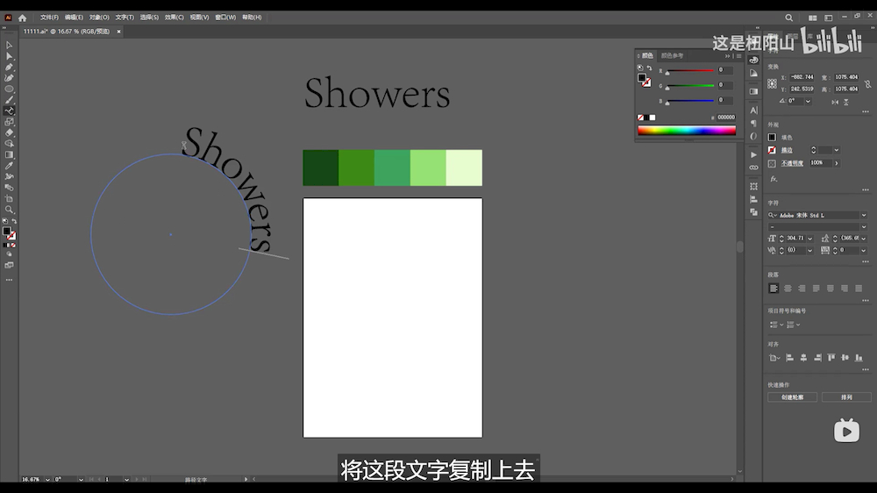Flip horizontally in Transform section
877x493 pixels.
point(835,102)
